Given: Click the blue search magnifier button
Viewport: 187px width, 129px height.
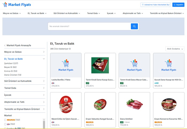Looking at the screenshot, I should tap(134, 26).
